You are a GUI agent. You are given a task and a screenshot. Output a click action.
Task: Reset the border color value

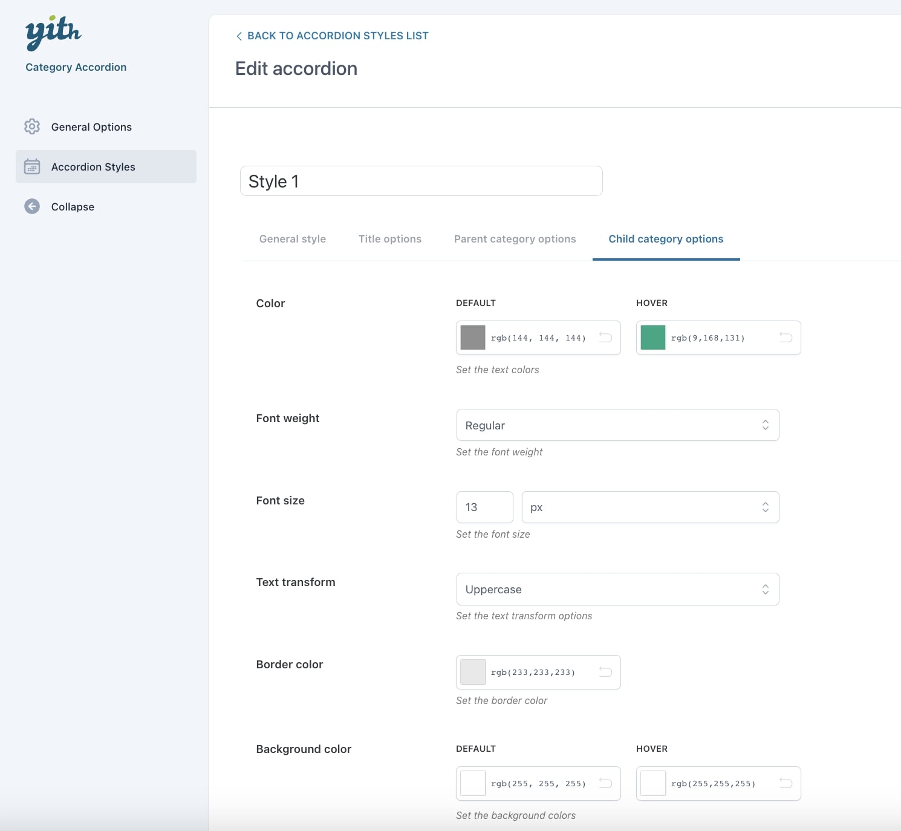click(605, 672)
